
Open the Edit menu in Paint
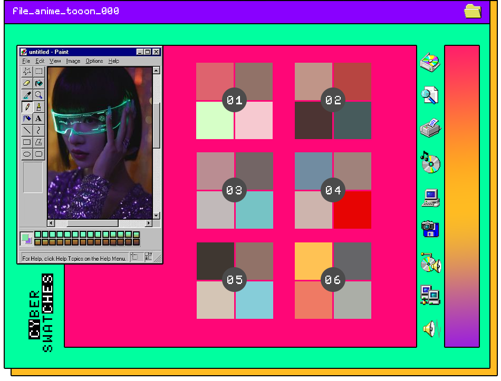coord(40,61)
